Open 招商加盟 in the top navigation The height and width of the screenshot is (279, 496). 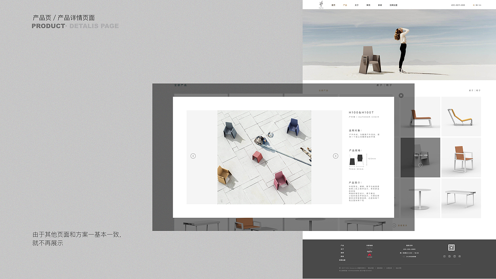click(x=393, y=5)
